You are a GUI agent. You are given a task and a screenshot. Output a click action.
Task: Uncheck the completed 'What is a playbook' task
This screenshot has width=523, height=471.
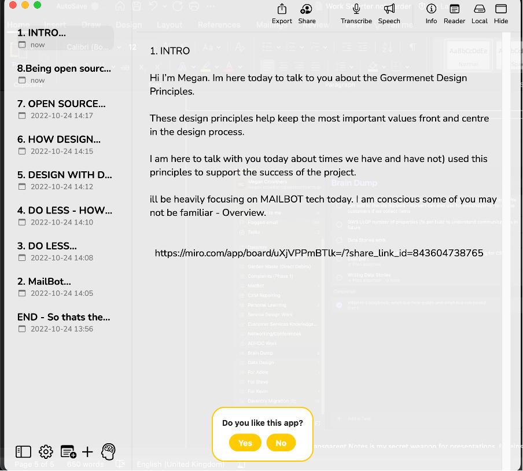339,305
